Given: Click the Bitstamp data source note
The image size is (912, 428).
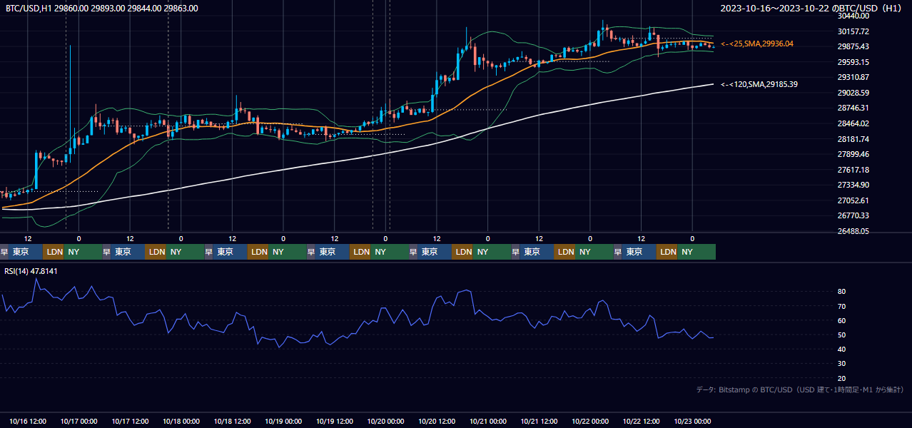Looking at the screenshot, I should [x=800, y=389].
